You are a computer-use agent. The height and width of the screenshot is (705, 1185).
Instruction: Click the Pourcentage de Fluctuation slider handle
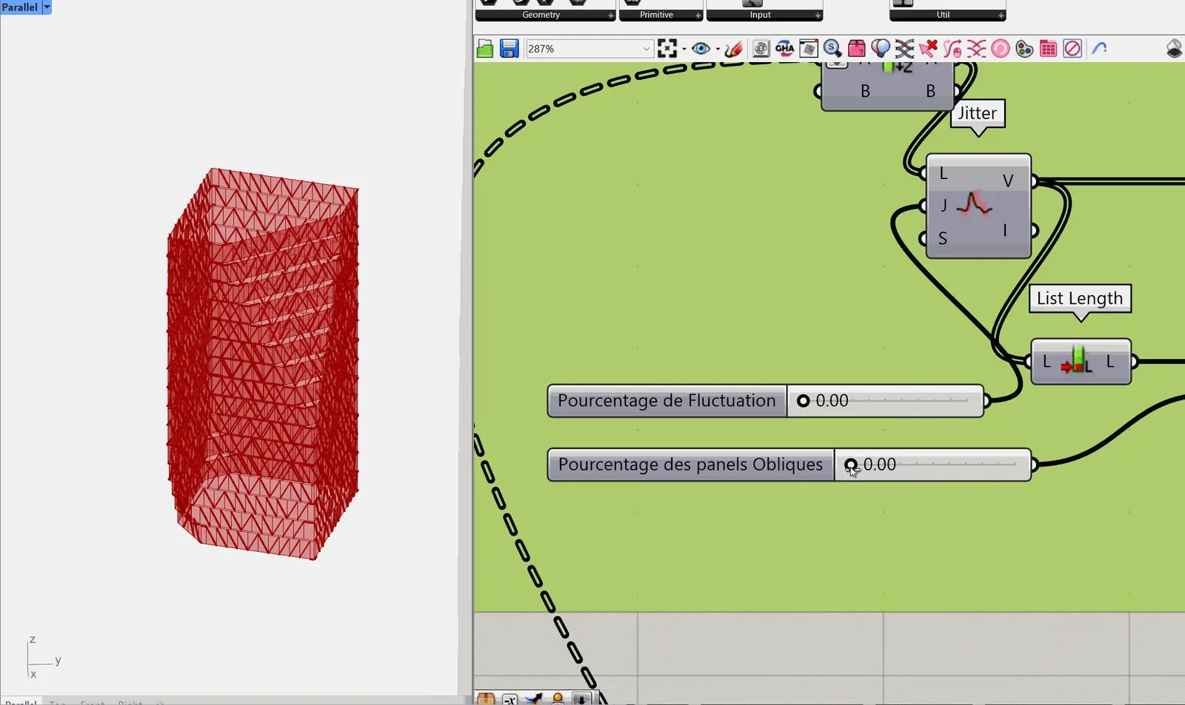[804, 400]
